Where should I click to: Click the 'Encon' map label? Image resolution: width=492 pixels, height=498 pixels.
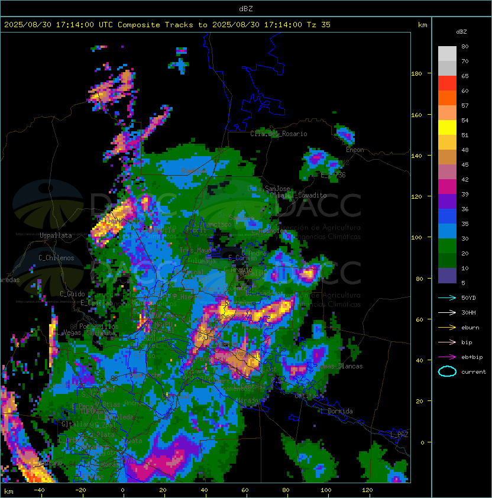click(355, 150)
